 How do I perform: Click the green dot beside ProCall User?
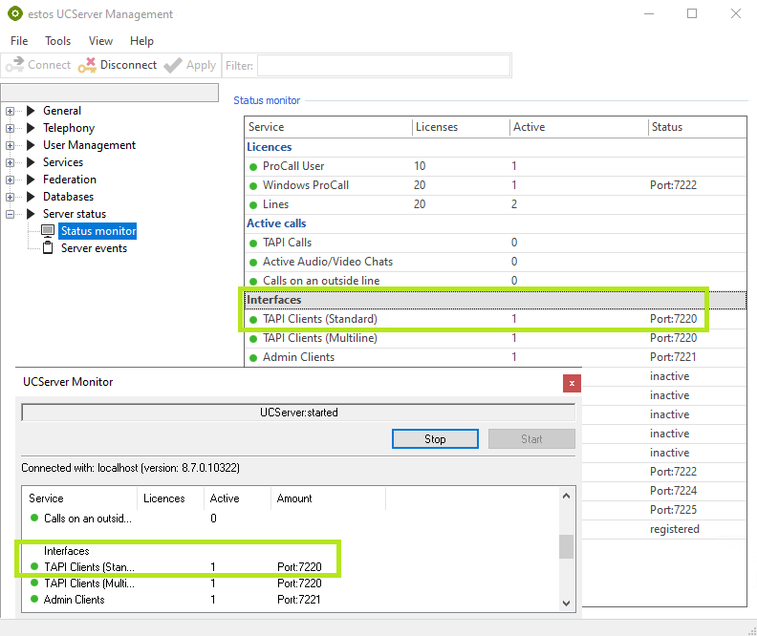coord(253,166)
